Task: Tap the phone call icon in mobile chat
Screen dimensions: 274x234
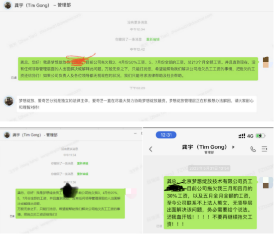Action: (x=253, y=149)
